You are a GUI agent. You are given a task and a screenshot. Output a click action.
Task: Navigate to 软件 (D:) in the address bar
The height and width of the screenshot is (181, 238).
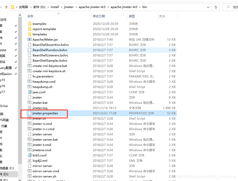pos(39,7)
